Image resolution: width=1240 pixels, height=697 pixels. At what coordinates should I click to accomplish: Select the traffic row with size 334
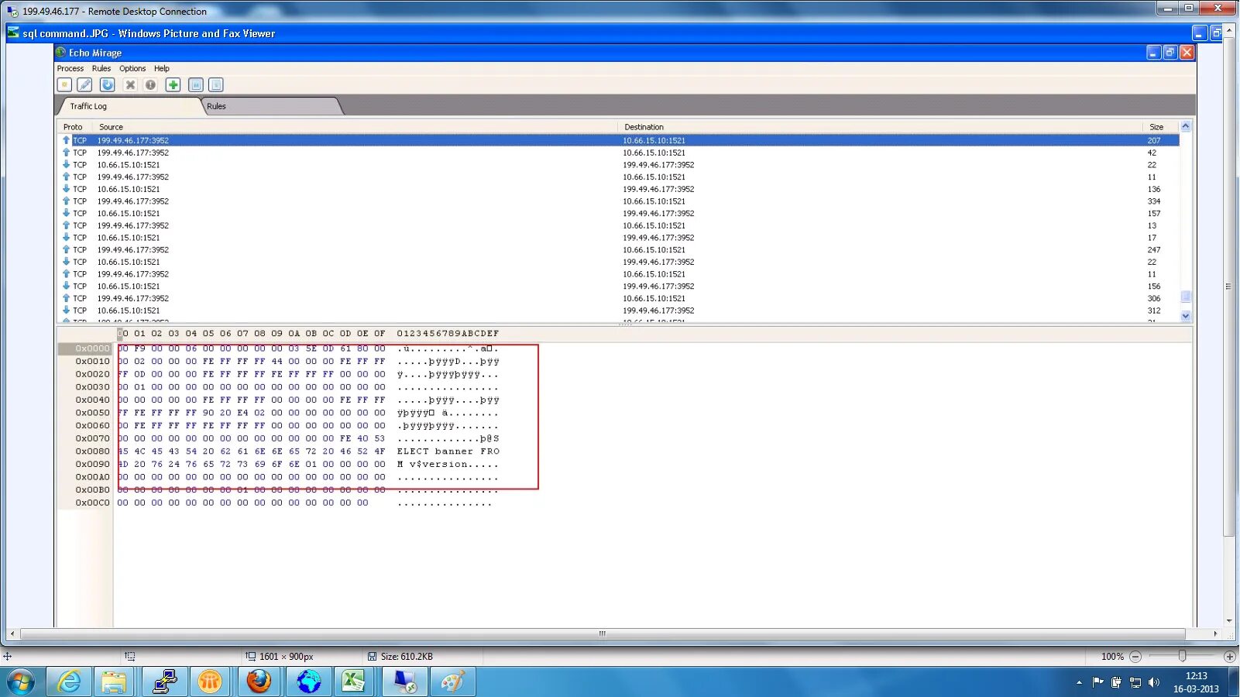tap(620, 201)
